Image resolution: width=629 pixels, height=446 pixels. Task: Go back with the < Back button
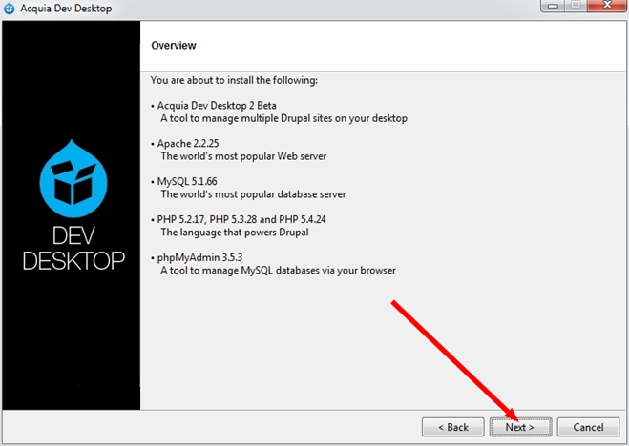tap(453, 427)
